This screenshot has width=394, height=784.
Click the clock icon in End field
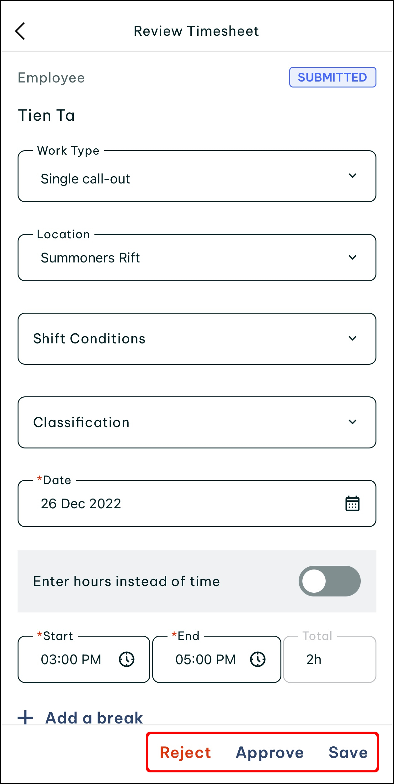coord(258,659)
